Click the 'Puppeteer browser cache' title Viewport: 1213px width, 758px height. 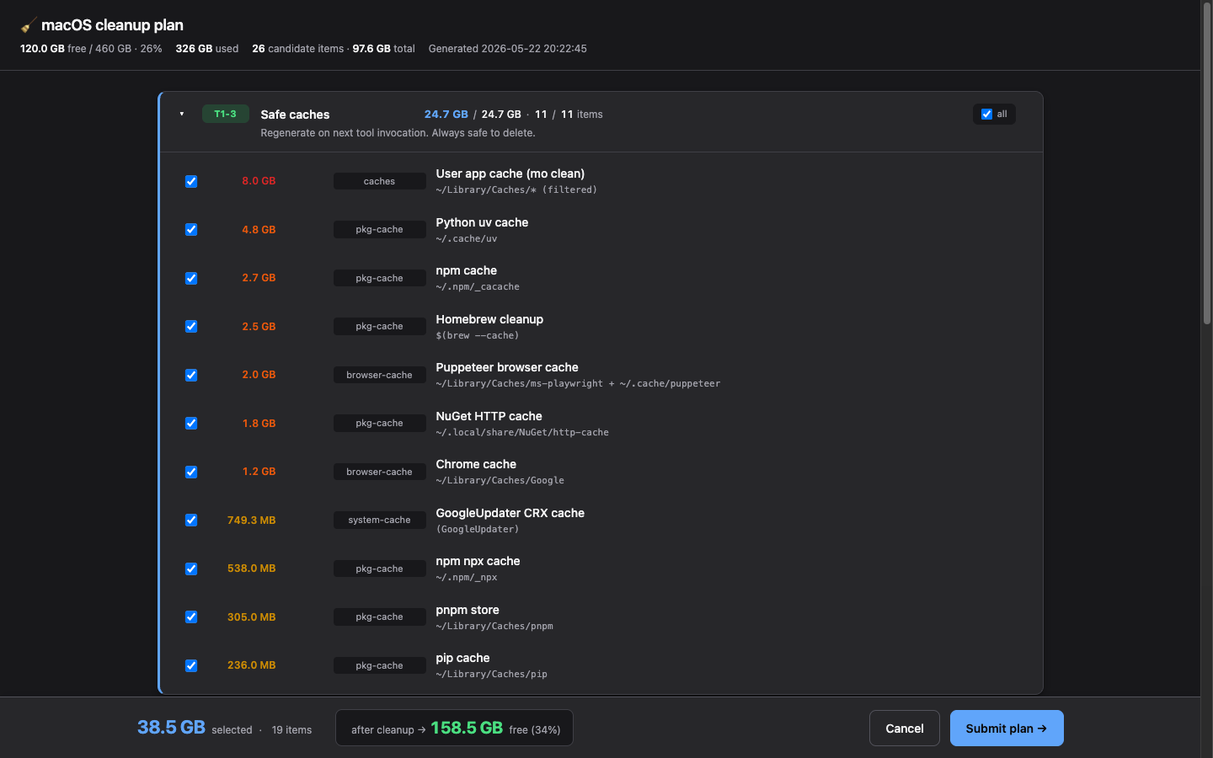pyautogui.click(x=507, y=367)
